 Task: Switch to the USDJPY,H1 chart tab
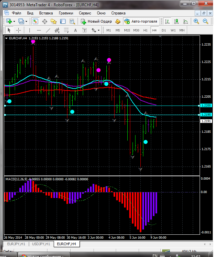[41, 244]
